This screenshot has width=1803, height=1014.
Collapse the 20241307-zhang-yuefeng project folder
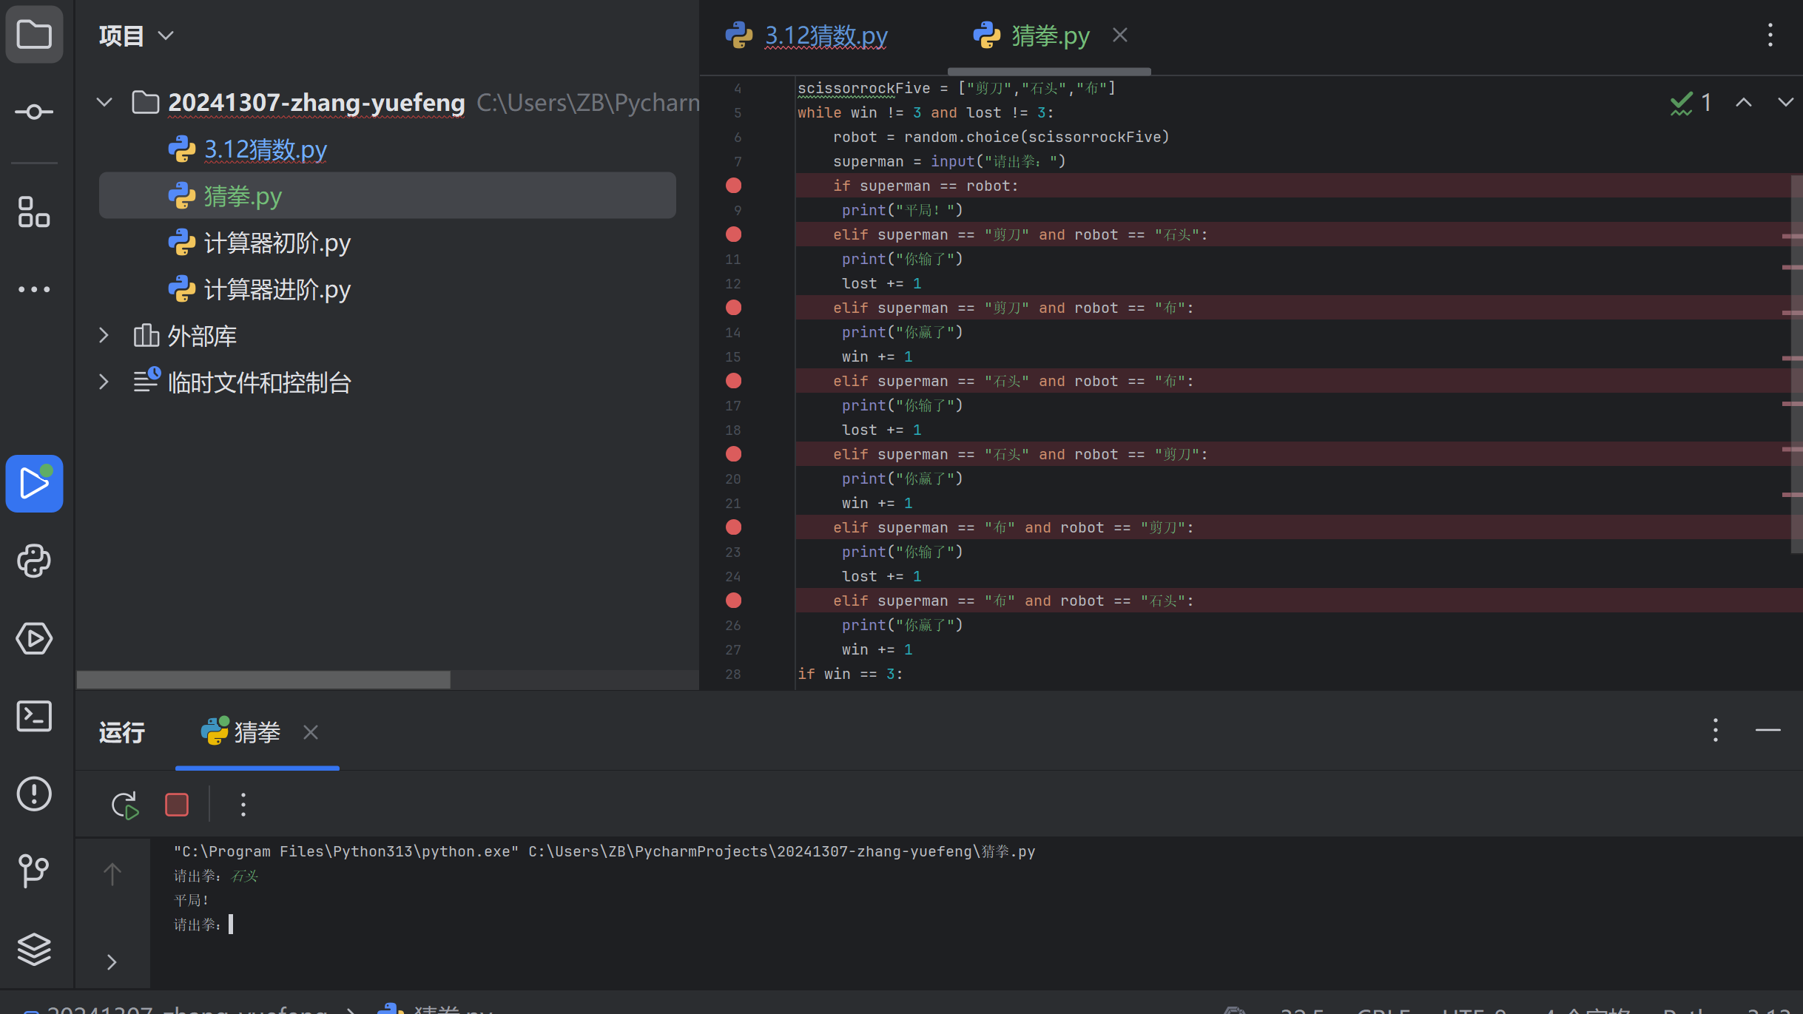tap(104, 102)
